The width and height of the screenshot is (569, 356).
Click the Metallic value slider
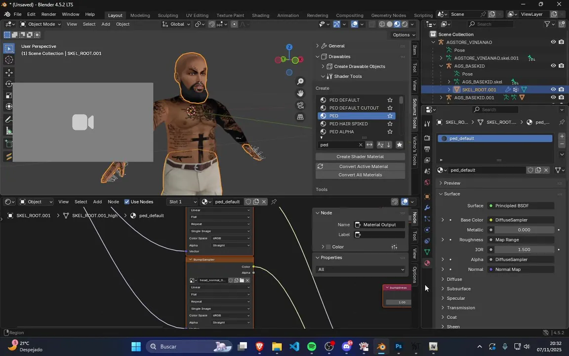pos(524,229)
